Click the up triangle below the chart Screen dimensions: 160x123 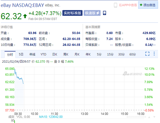[149, 117]
